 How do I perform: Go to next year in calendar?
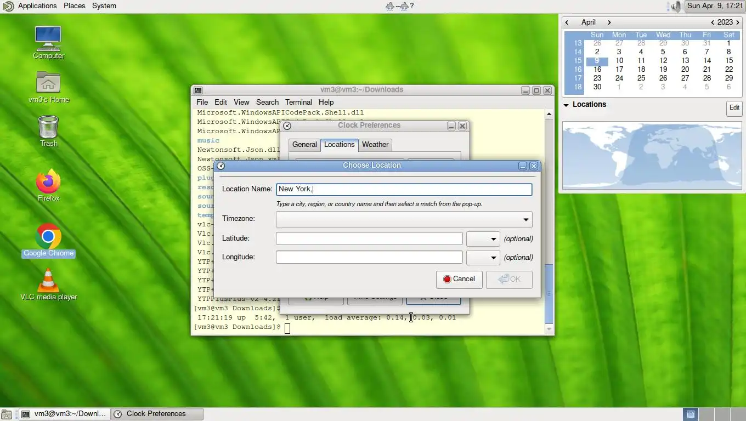click(x=738, y=22)
